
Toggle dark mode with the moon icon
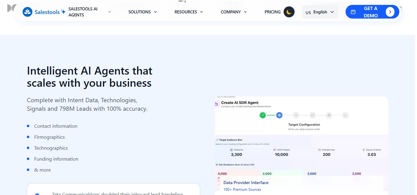coord(289,12)
